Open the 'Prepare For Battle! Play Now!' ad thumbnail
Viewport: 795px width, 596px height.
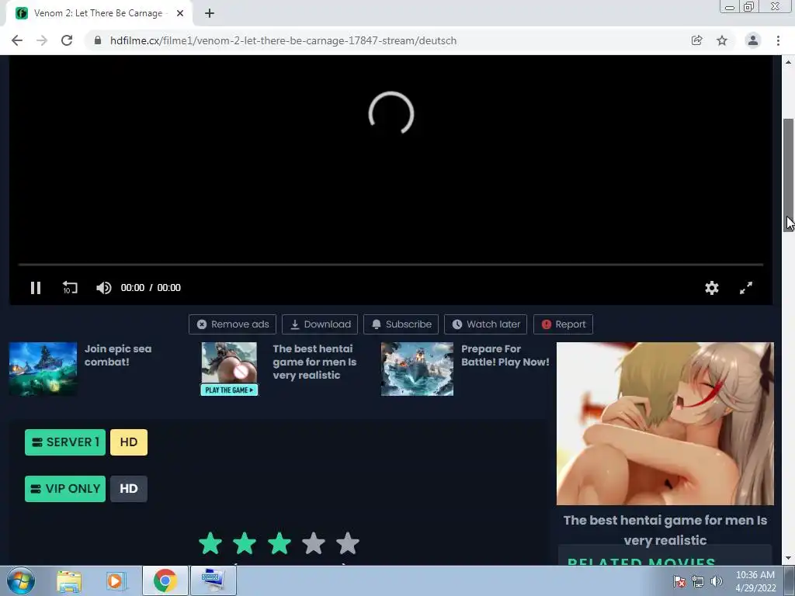(417, 369)
